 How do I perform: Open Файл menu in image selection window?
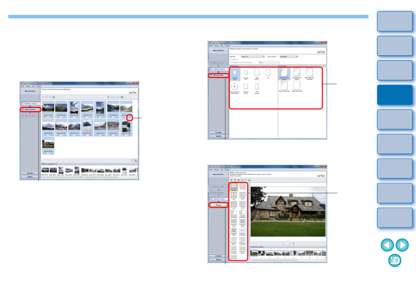click(23, 86)
